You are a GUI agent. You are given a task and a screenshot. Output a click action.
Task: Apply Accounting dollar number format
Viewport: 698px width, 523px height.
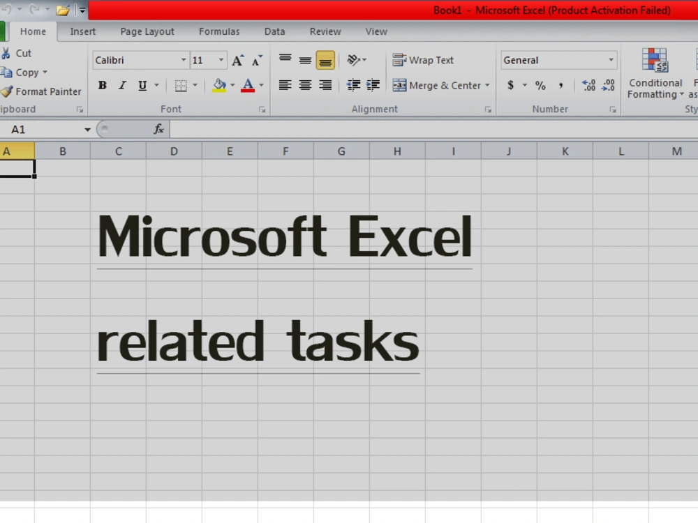click(x=511, y=85)
